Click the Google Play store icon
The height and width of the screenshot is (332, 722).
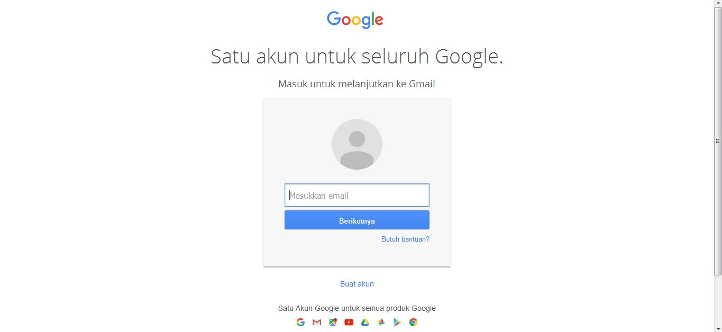397,322
